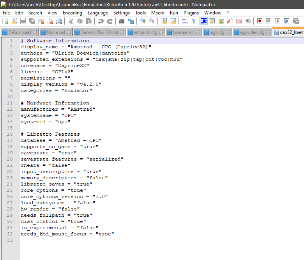Close the Mame.xml tab
Image resolution: width=304 pixels, height=260 pixels.
coord(69,32)
